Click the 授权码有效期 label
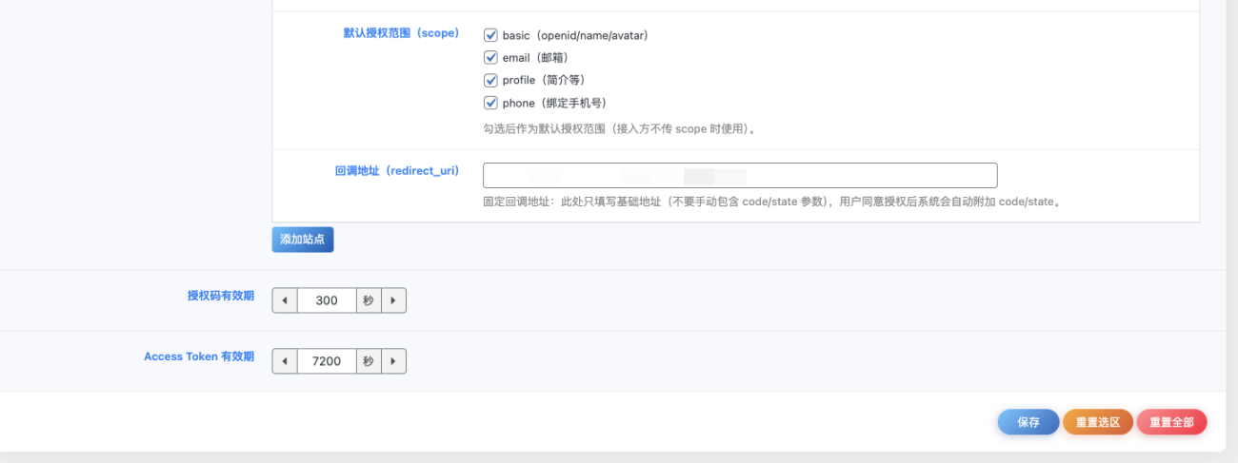This screenshot has height=463, width=1238. click(x=221, y=296)
